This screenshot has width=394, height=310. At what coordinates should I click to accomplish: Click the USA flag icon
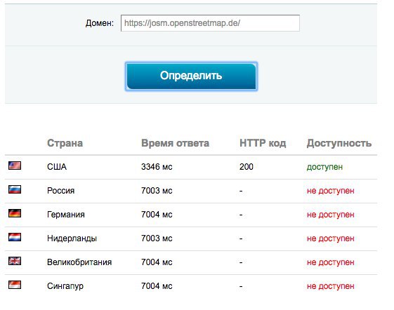point(15,166)
